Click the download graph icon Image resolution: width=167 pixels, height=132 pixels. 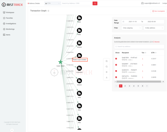click(x=106, y=77)
